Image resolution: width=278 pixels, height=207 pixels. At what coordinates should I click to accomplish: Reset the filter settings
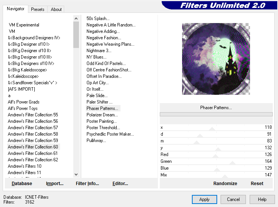click(x=257, y=184)
